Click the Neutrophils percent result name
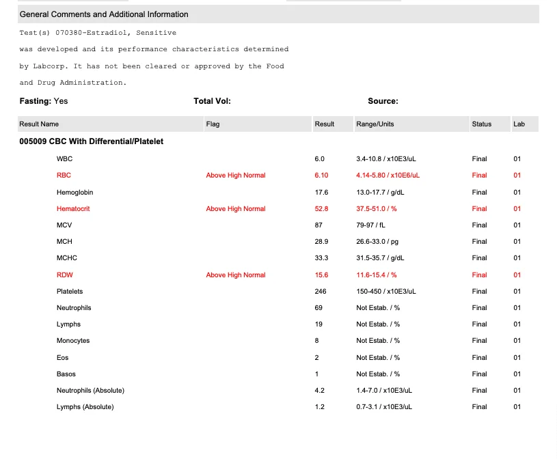 (74, 307)
